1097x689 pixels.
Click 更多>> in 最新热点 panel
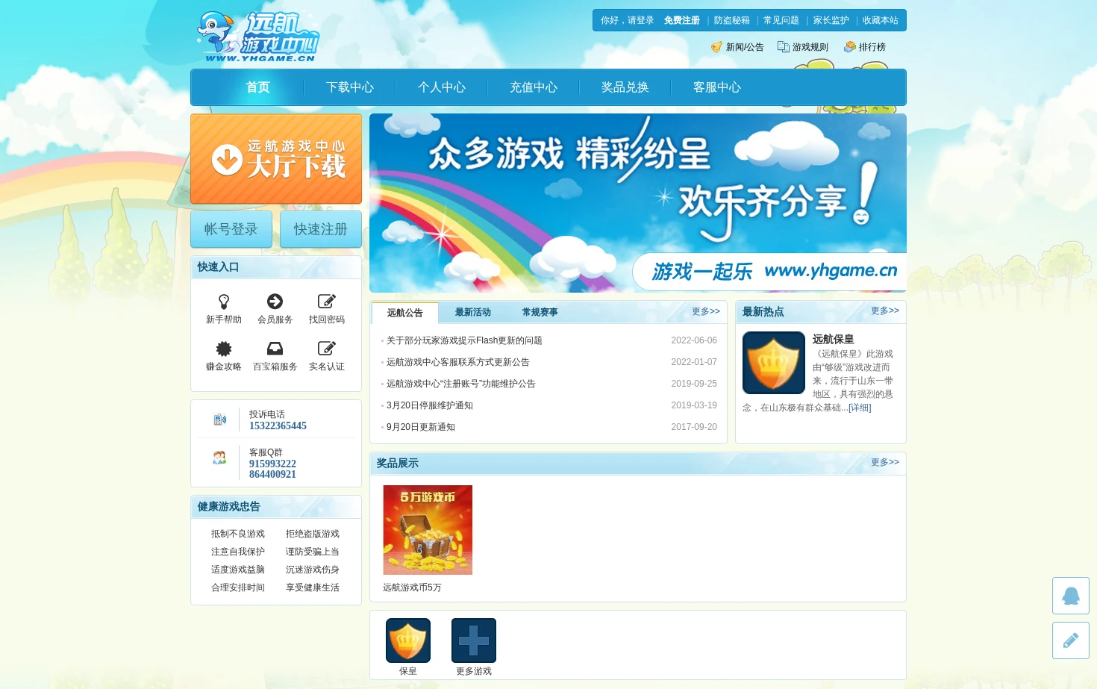[885, 311]
